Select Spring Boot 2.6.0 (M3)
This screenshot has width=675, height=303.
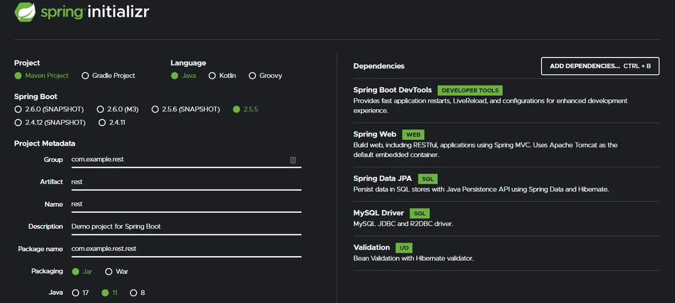click(x=101, y=109)
